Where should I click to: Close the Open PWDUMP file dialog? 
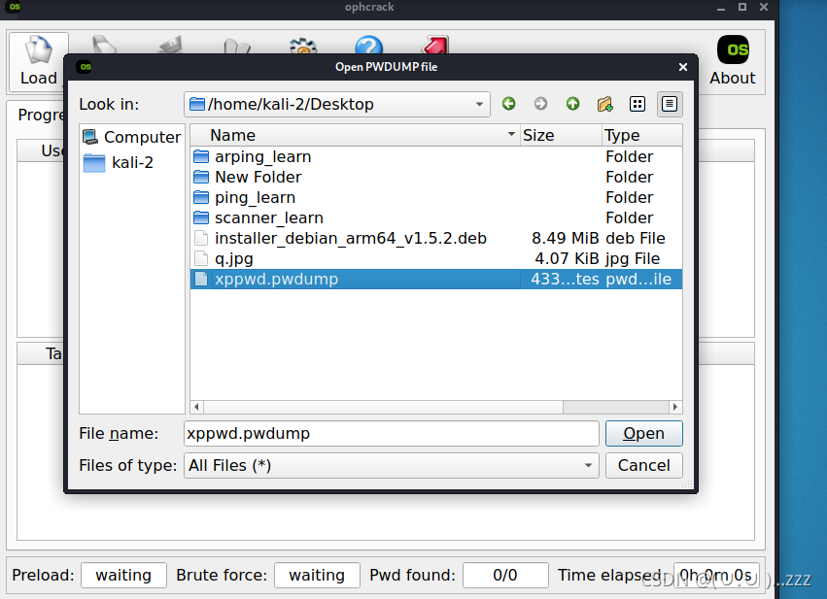[x=683, y=67]
